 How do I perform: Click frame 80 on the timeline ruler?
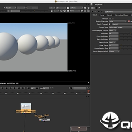click(x=65, y=93)
